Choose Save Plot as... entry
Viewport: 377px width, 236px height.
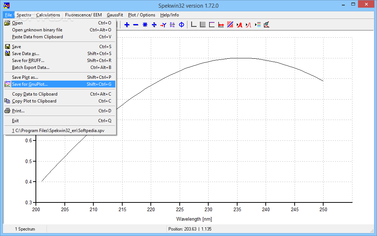click(x=60, y=77)
